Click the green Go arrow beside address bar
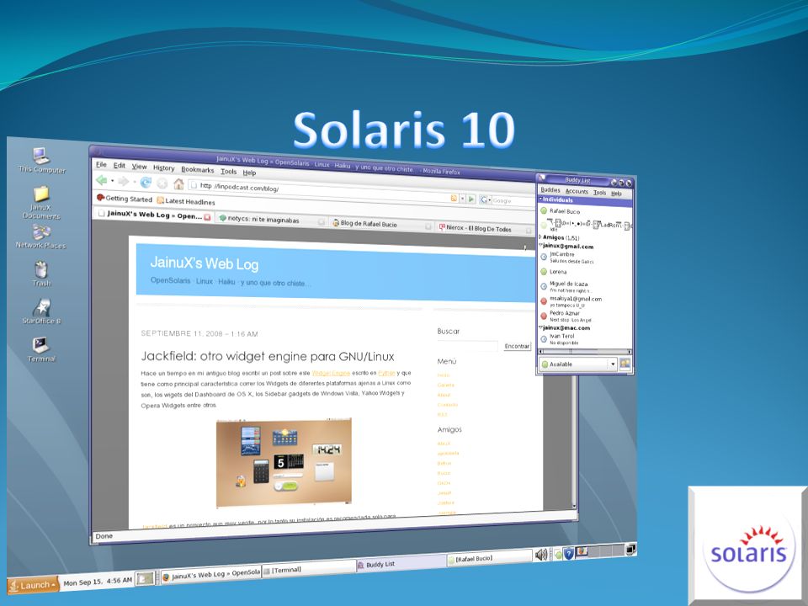Viewport: 808px width, 606px height. pos(471,199)
